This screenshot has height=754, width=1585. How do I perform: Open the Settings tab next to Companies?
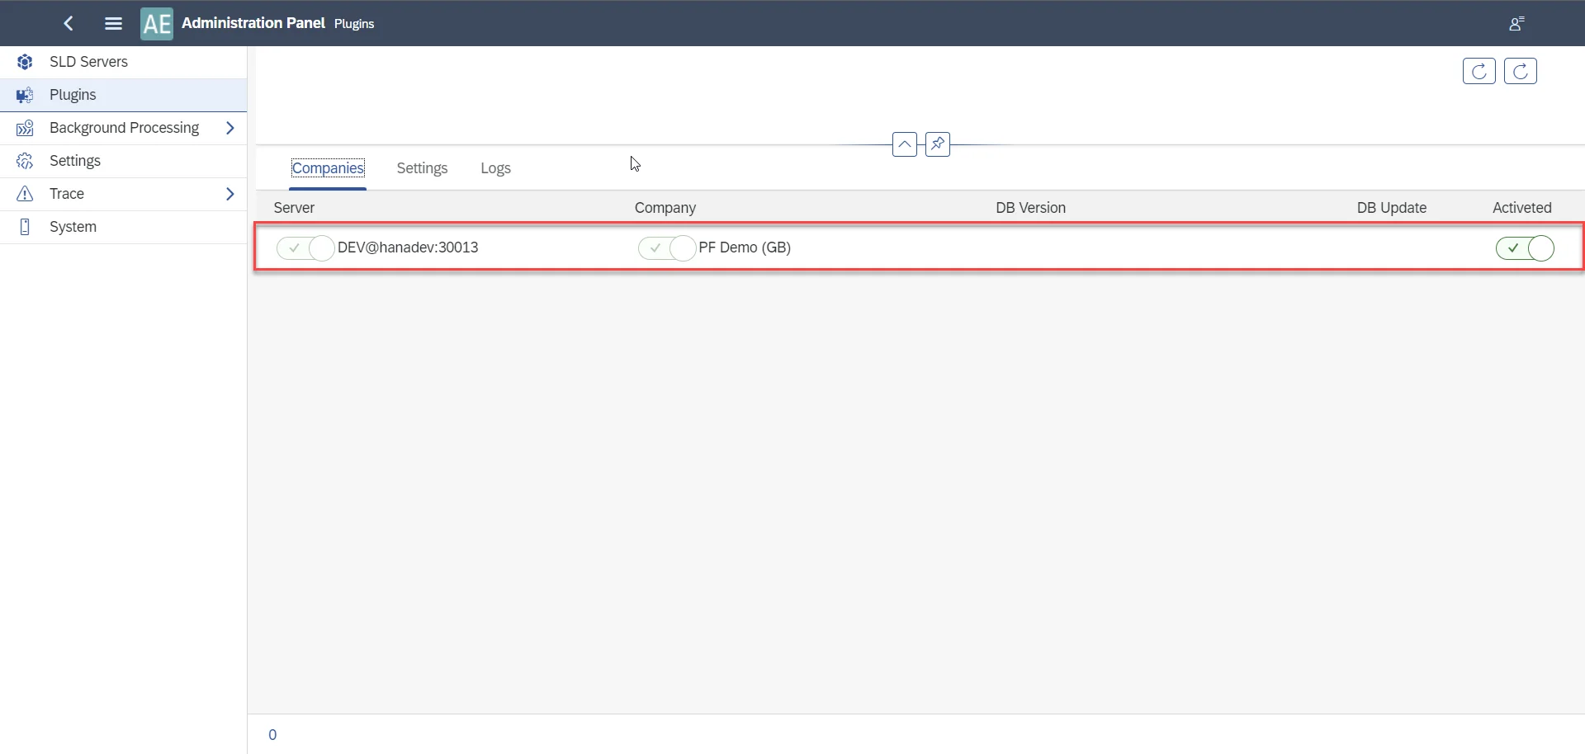pos(422,168)
